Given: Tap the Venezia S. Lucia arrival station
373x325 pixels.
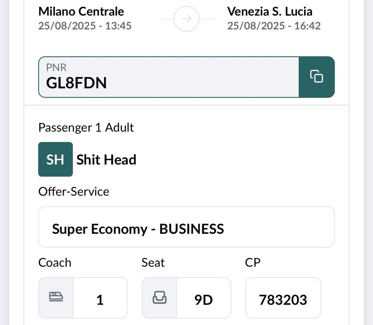Looking at the screenshot, I should pyautogui.click(x=270, y=12).
